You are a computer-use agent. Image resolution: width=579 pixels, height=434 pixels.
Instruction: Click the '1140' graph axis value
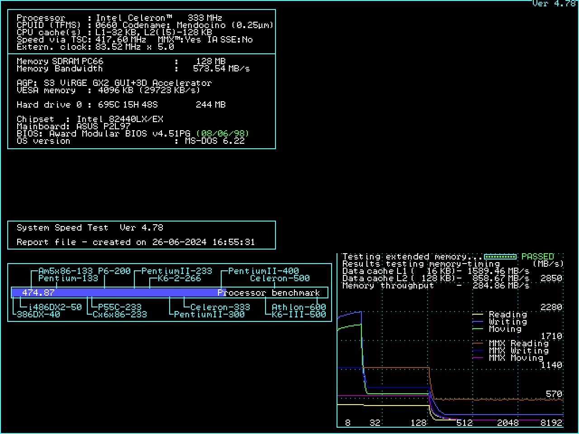551,365
